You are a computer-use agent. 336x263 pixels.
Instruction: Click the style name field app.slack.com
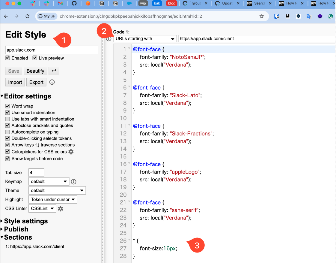point(52,50)
